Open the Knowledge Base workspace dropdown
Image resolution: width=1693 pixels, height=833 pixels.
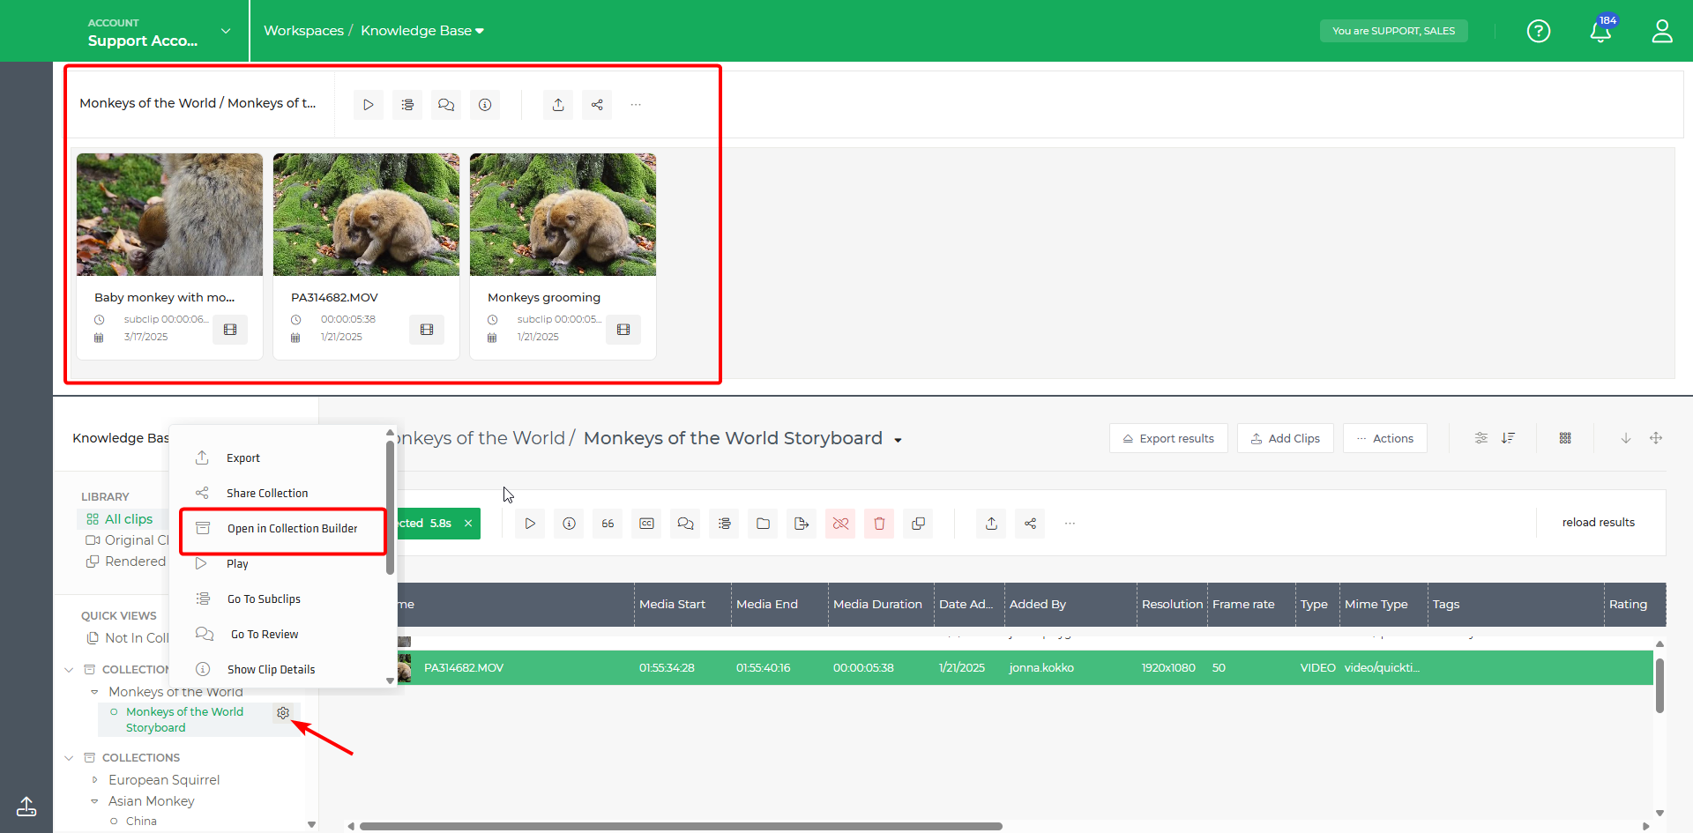point(481,30)
